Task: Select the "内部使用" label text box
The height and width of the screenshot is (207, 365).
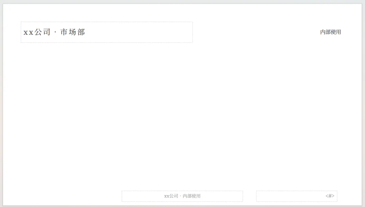Action: pyautogui.click(x=331, y=32)
